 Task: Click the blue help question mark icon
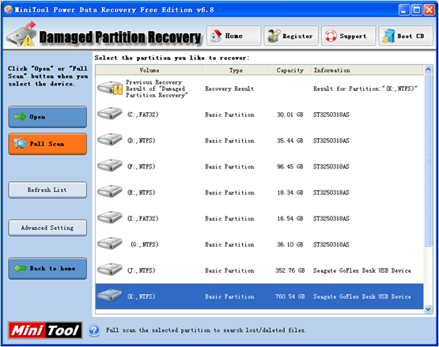coord(94,330)
